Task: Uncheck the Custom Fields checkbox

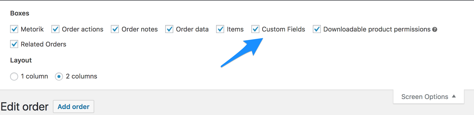Action: 255,29
